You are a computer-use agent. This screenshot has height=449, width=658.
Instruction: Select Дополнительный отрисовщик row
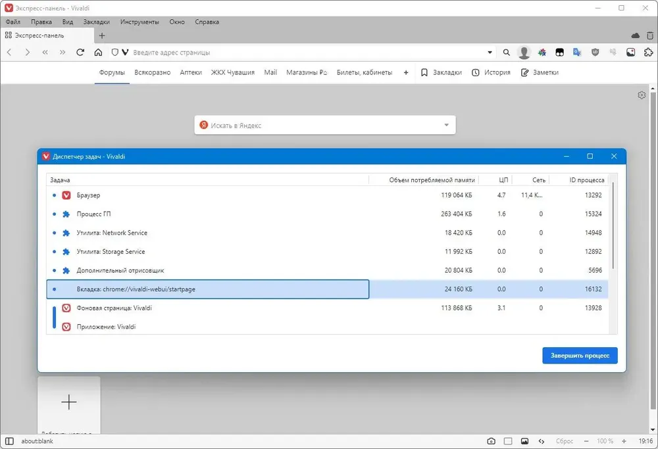(327, 270)
